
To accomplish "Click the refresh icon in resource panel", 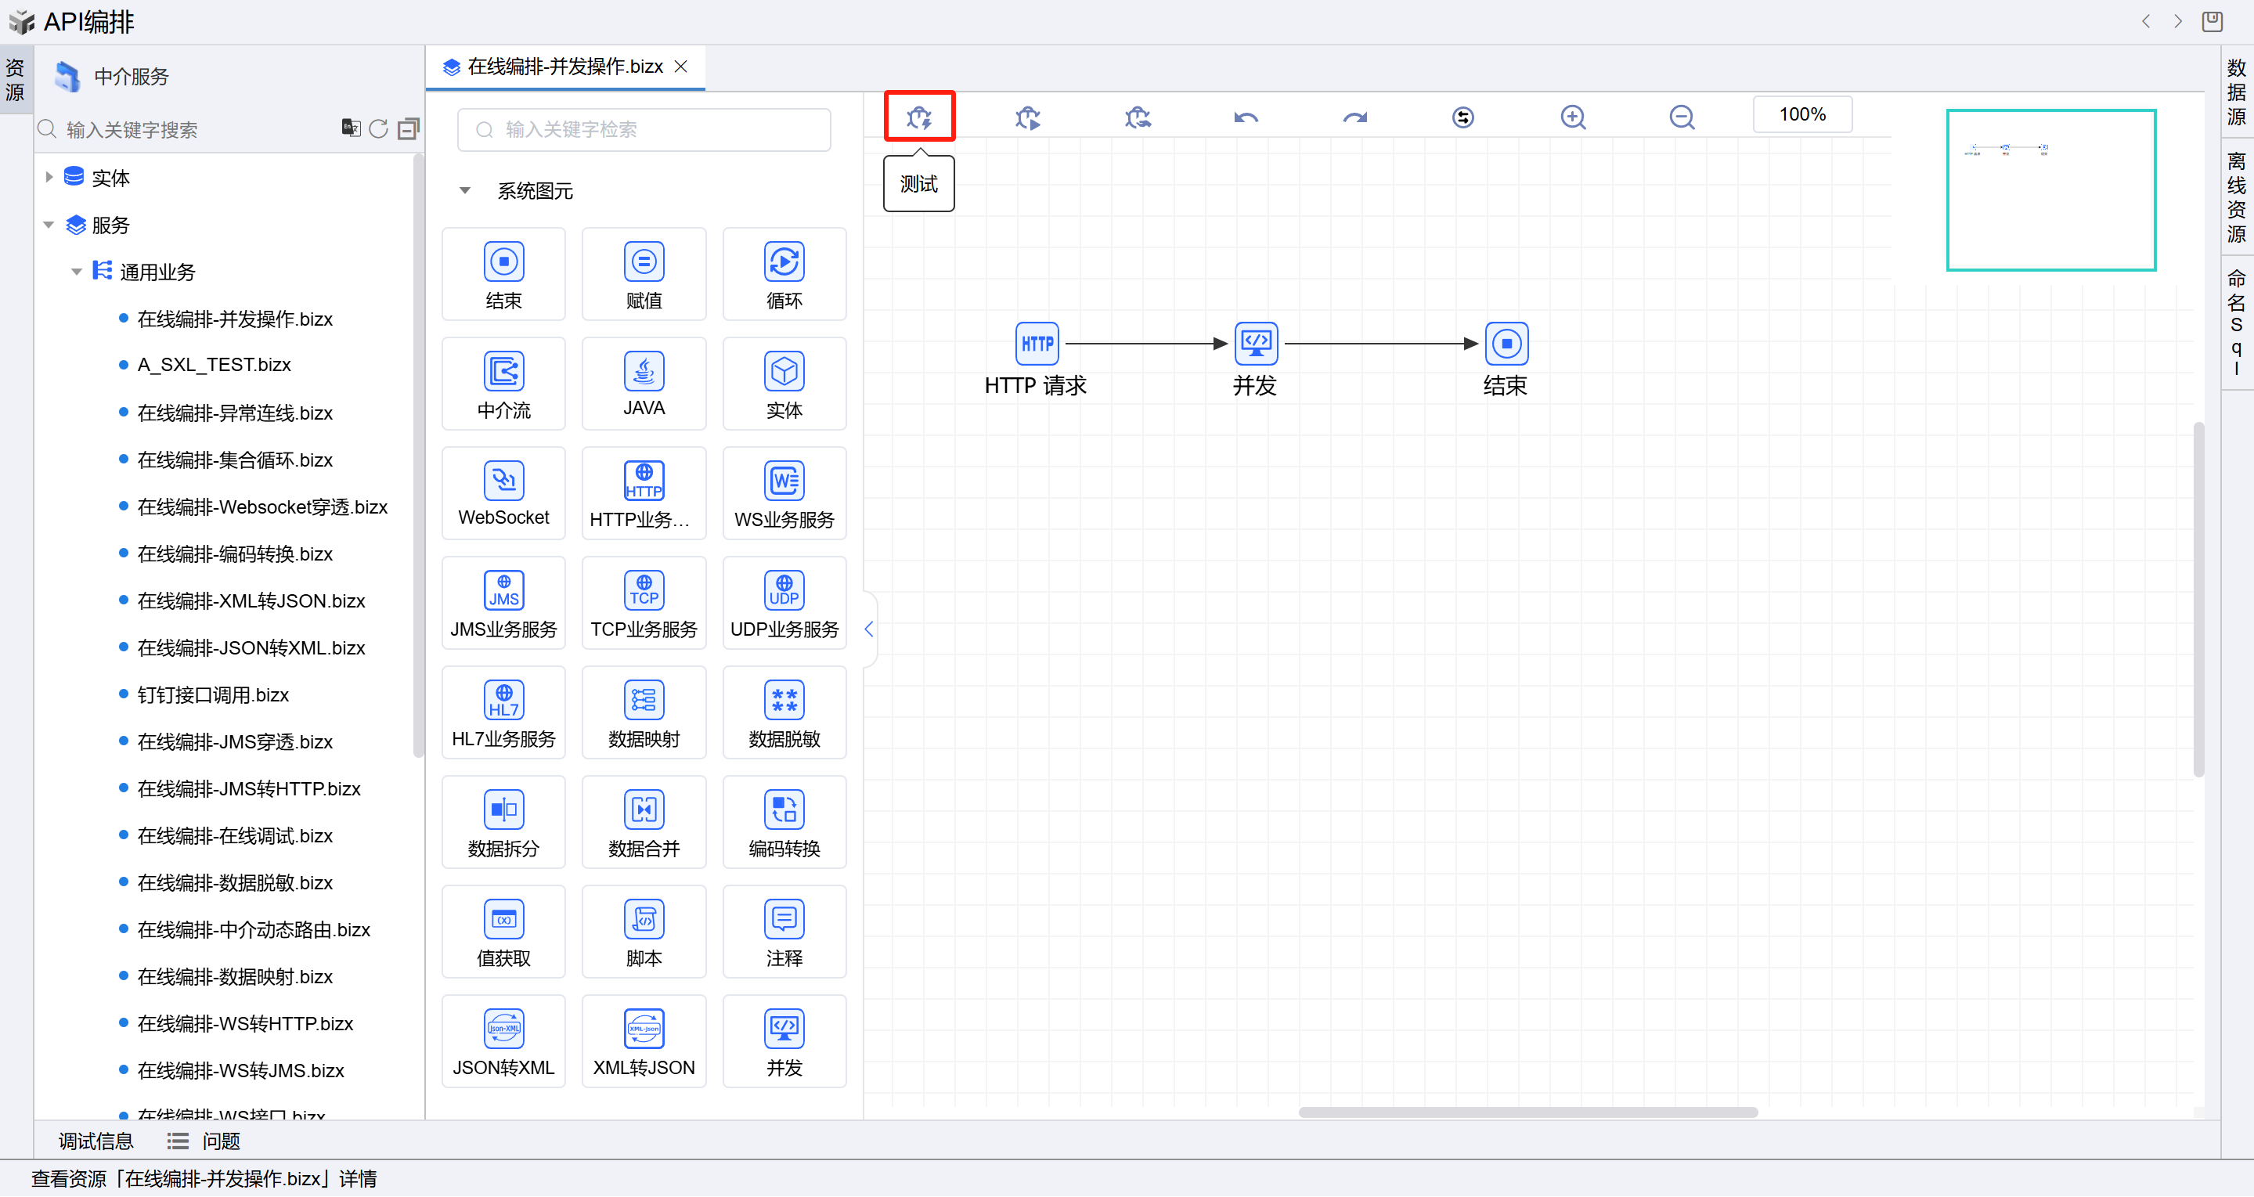I will pos(378,128).
